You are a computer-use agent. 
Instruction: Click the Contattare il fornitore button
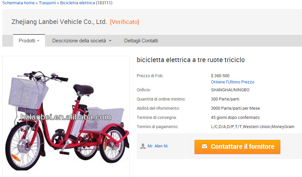(x=237, y=147)
